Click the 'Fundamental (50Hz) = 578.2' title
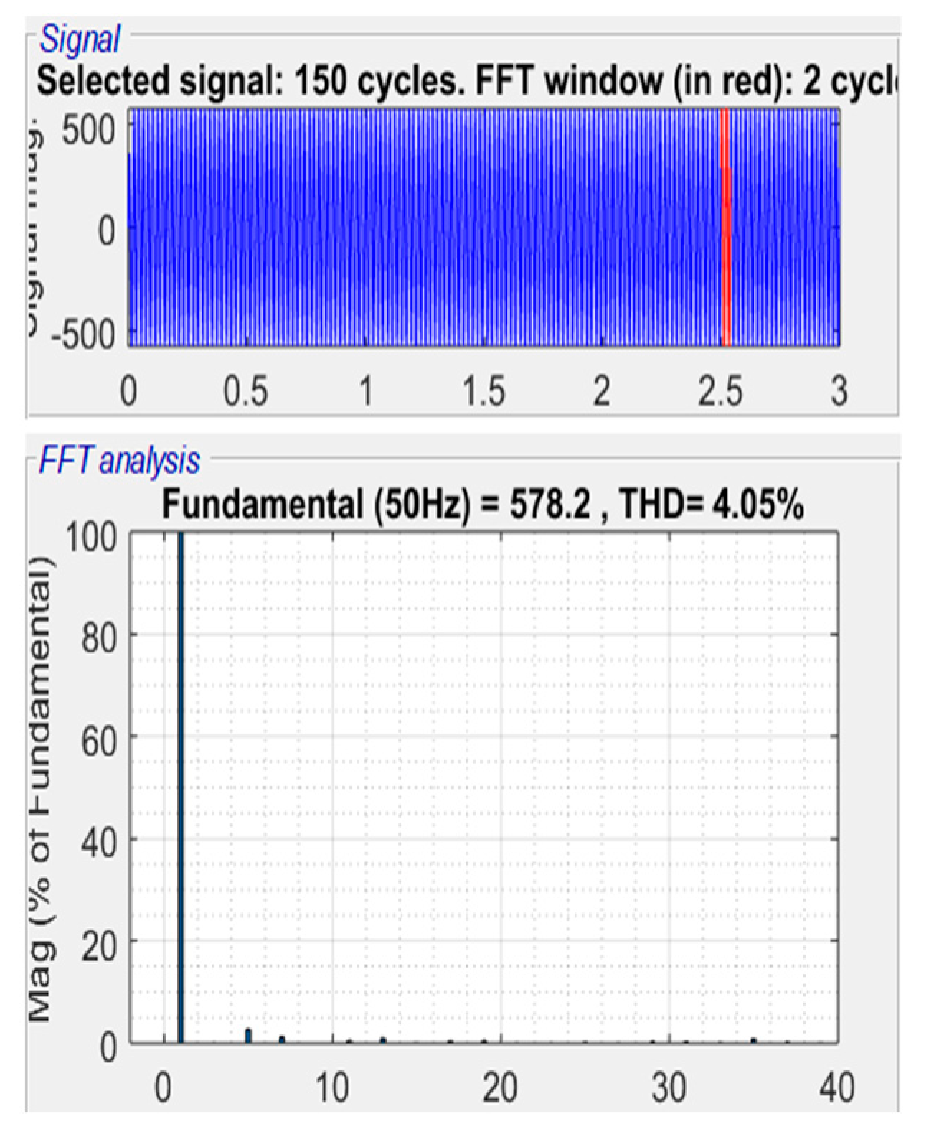Screen dimensions: 929x1142 (376, 504)
